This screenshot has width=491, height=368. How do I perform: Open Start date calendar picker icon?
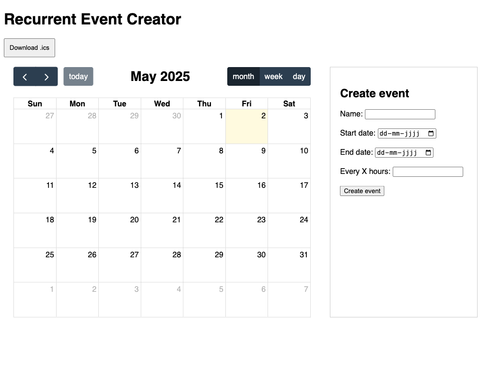point(431,134)
